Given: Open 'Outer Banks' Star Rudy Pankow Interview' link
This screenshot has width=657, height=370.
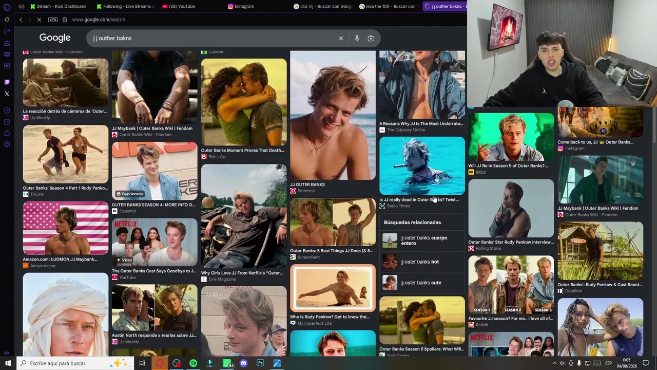Looking at the screenshot, I should click(x=511, y=242).
